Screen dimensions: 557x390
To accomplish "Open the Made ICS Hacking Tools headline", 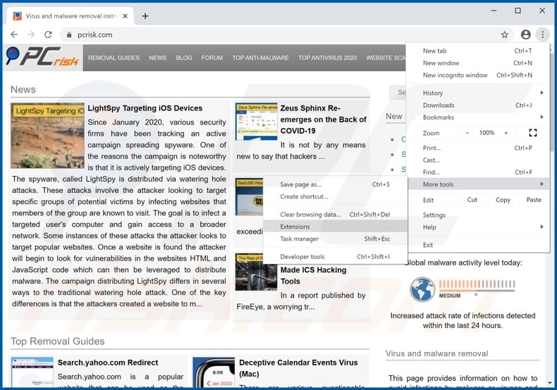I will click(313, 275).
